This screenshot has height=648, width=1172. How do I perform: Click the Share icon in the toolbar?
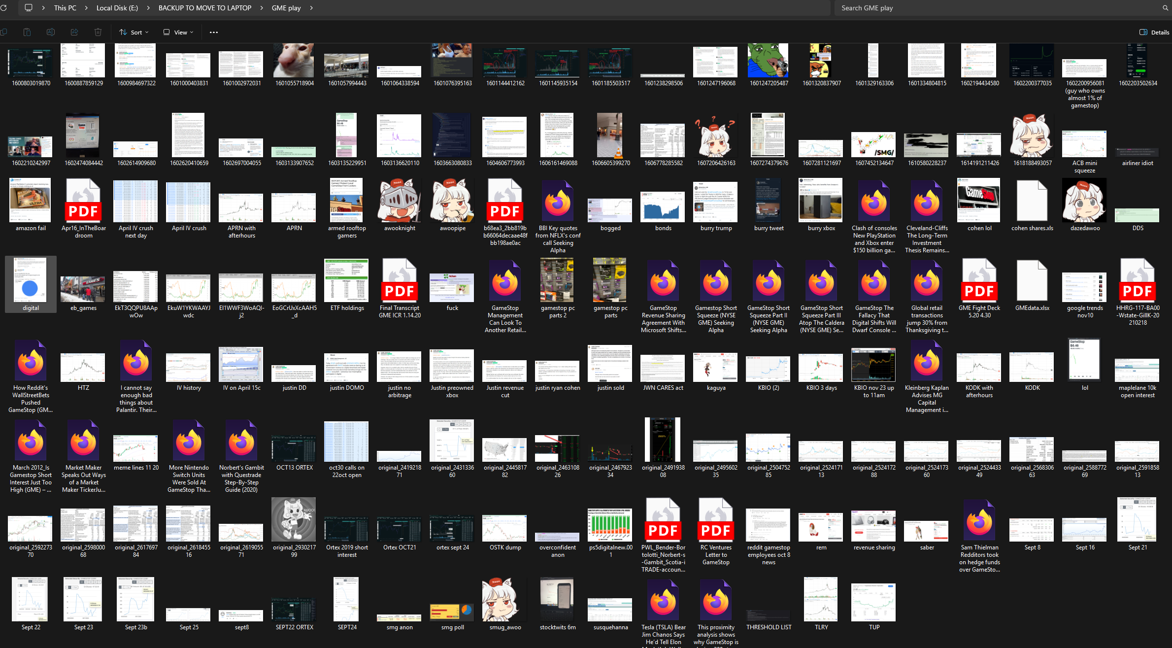(x=74, y=33)
